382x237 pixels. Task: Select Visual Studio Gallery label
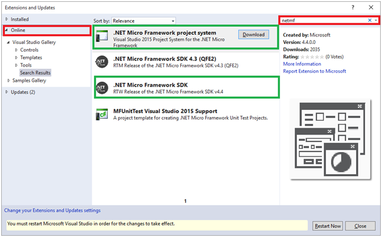tap(34, 42)
